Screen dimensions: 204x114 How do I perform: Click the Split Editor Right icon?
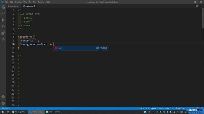point(197,6)
